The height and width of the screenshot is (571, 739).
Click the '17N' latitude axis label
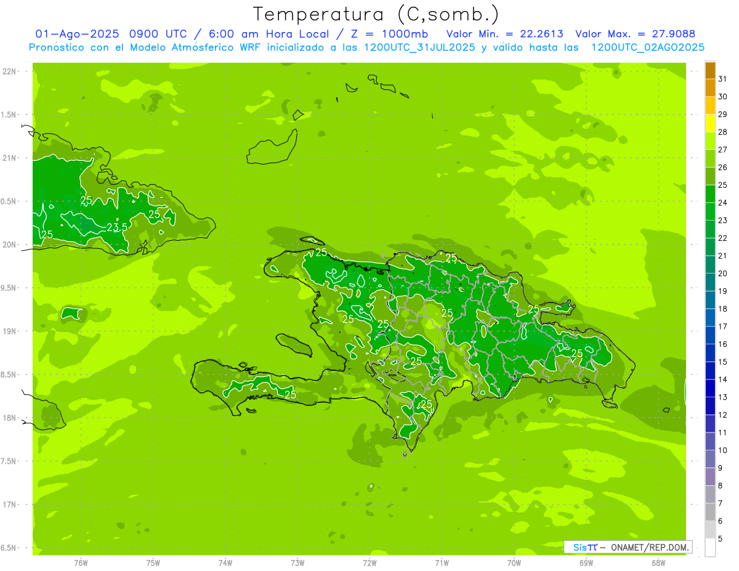click(x=10, y=505)
